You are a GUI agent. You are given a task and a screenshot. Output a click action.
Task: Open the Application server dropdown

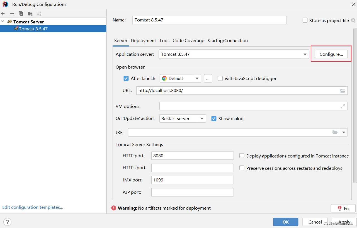[x=234, y=54]
